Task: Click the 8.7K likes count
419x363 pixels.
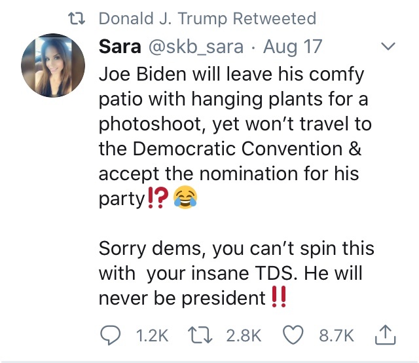Action: (336, 336)
